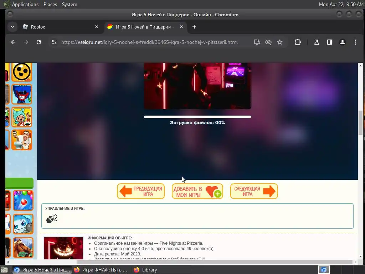Switch to the Roblox tab
365x274 pixels.
point(61,27)
